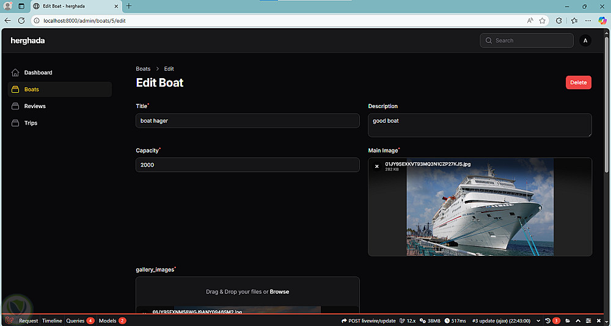Viewport: 611px width, 326px height.
Task: Click the 517ms request duration indicator
Action: coord(455,321)
